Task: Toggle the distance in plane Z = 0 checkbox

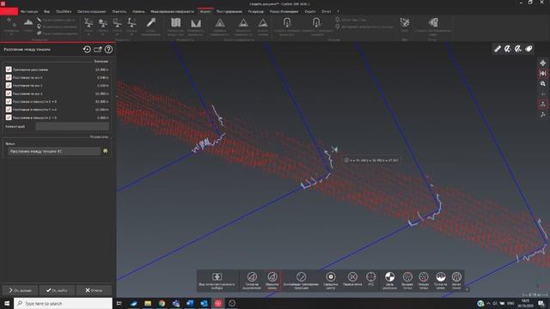Action: tap(9, 118)
